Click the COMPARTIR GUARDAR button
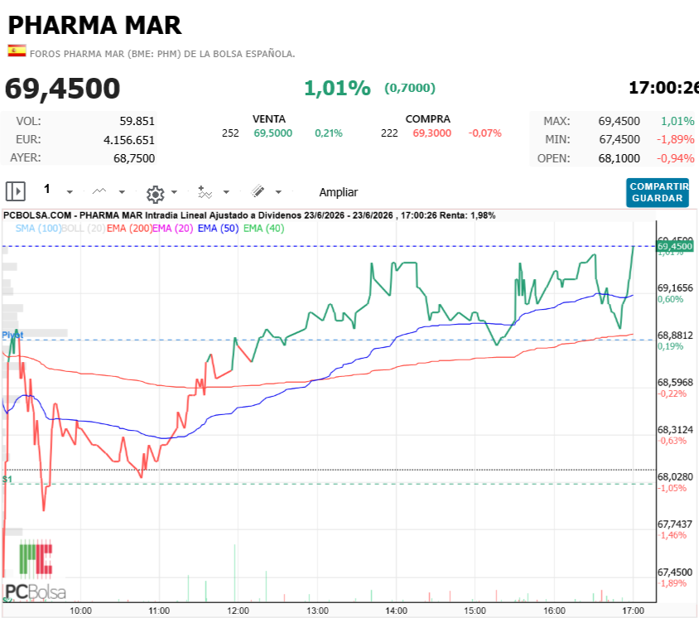 click(658, 193)
